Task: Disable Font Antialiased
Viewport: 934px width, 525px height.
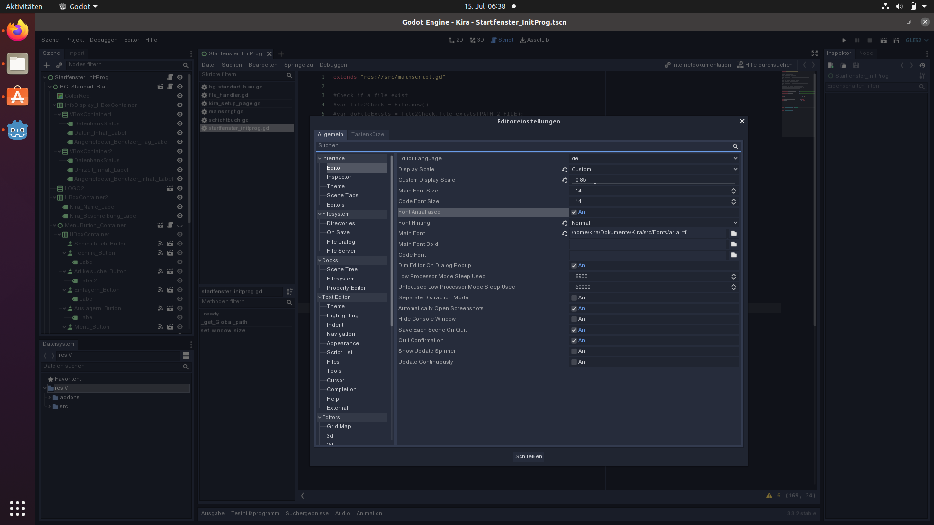Action: (574, 212)
